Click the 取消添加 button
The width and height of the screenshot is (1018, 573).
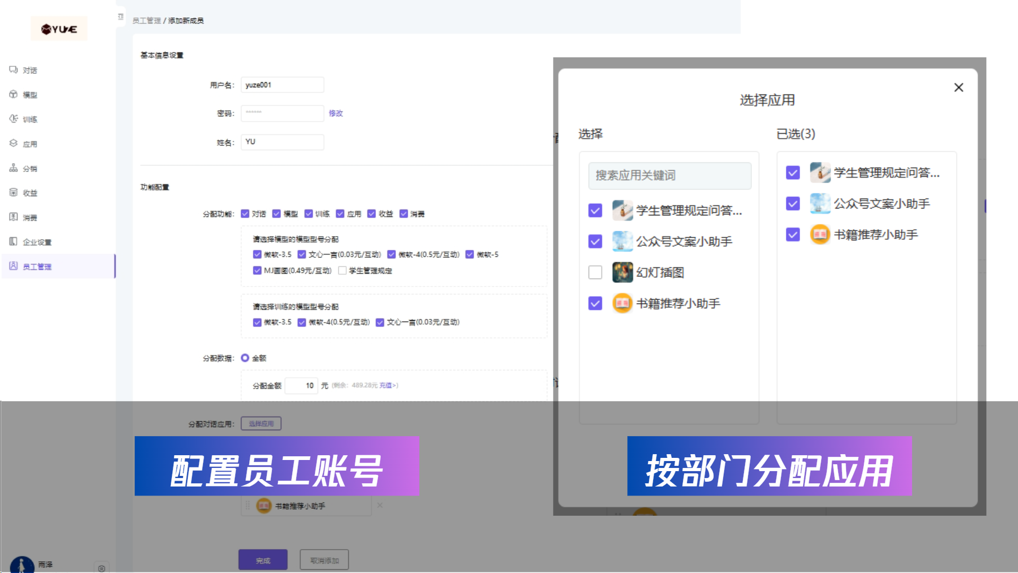coord(324,560)
